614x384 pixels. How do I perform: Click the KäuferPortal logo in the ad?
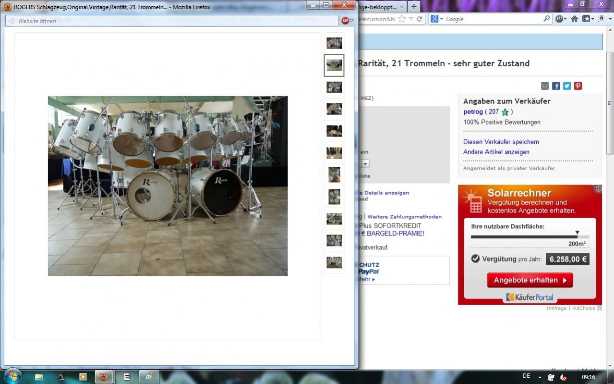pyautogui.click(x=530, y=297)
